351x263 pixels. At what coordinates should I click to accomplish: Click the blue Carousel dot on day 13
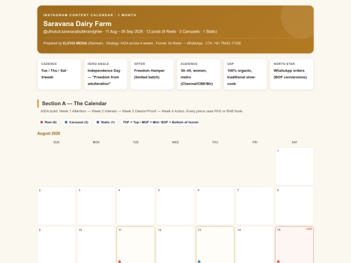(199, 262)
